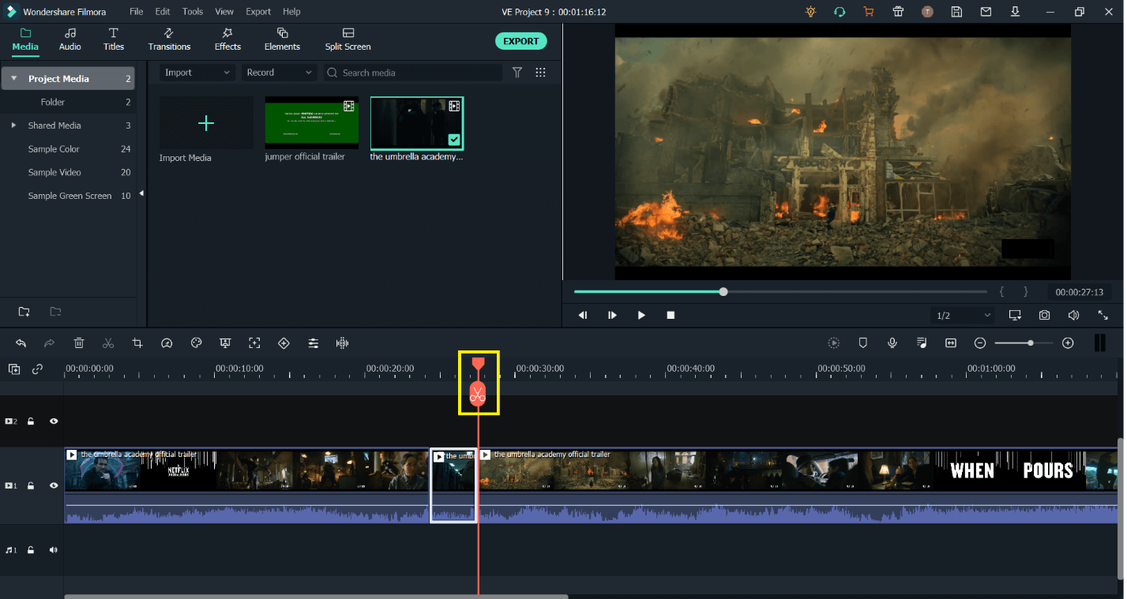Screen dimensions: 1127x599
Task: Click the zoom to fit timeline icon
Action: [x=951, y=343]
